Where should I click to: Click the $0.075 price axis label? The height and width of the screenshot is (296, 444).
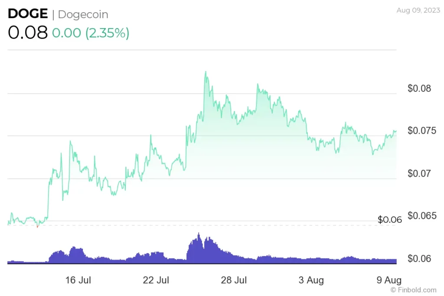(x=421, y=131)
